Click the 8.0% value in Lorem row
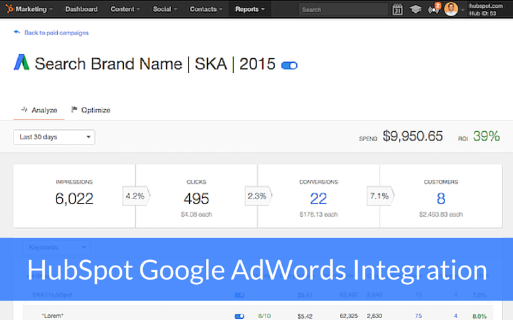513x320 pixels. tap(479, 316)
